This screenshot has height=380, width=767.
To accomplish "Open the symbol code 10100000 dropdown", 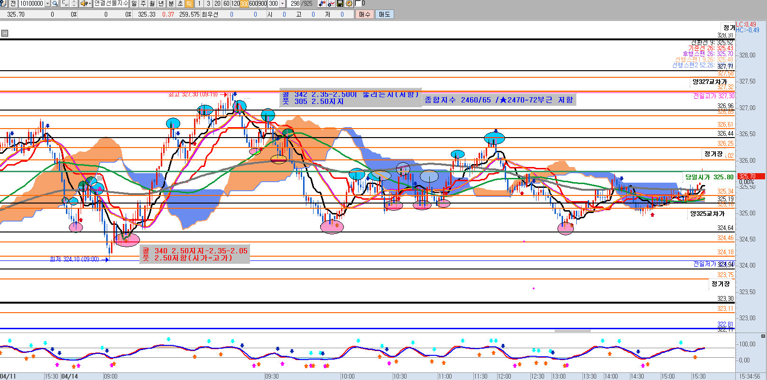I will (47, 4).
